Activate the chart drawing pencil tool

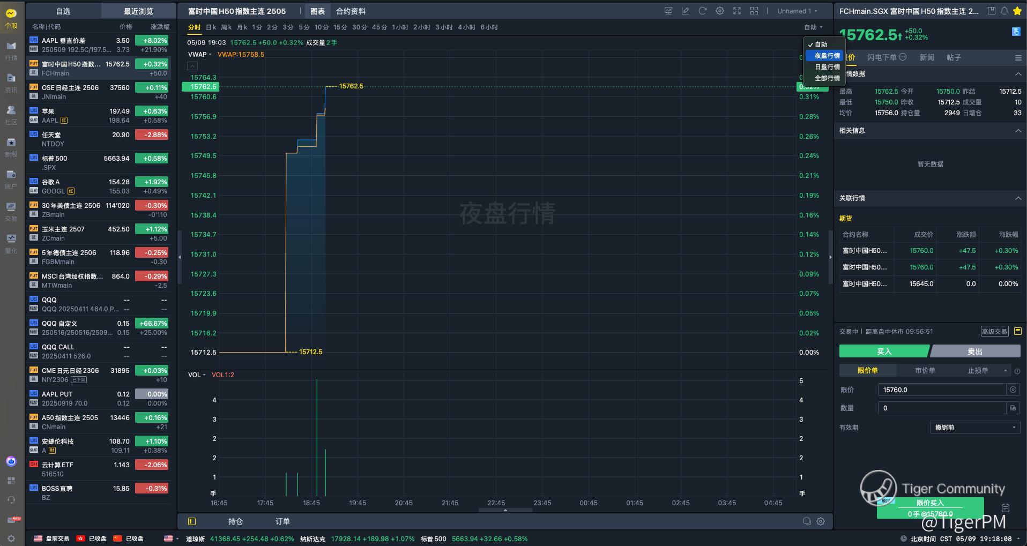[x=685, y=11]
